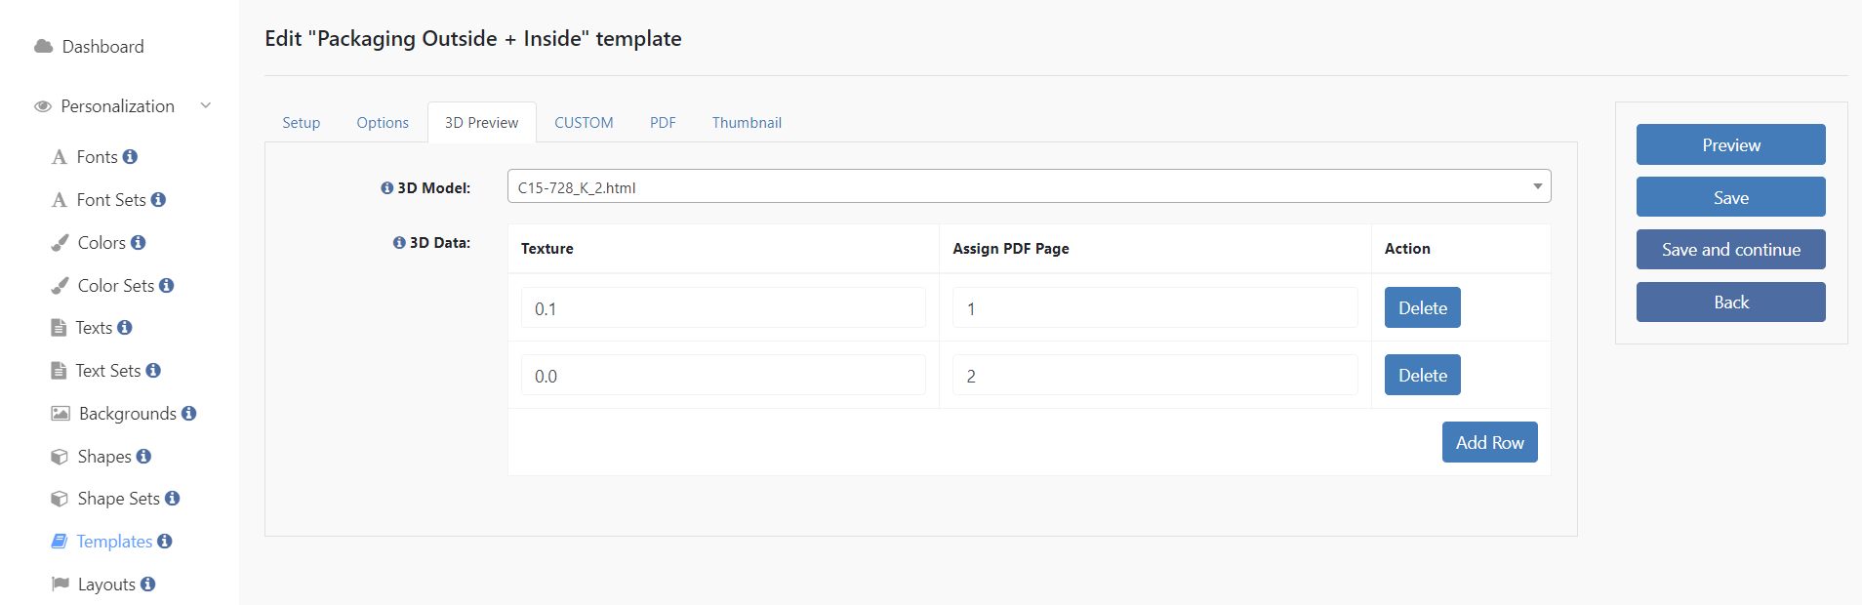Click the Layouts flag icon

(60, 584)
